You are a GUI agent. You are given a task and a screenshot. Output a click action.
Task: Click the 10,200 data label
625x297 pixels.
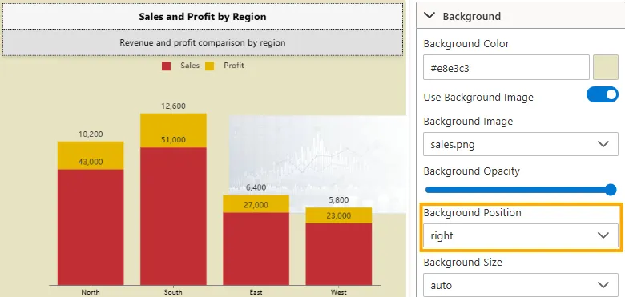point(91,134)
